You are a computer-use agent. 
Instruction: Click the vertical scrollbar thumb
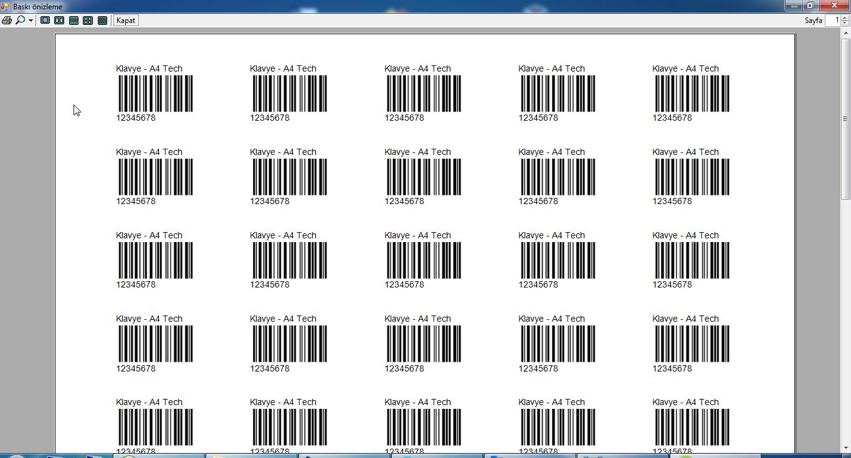click(x=845, y=119)
